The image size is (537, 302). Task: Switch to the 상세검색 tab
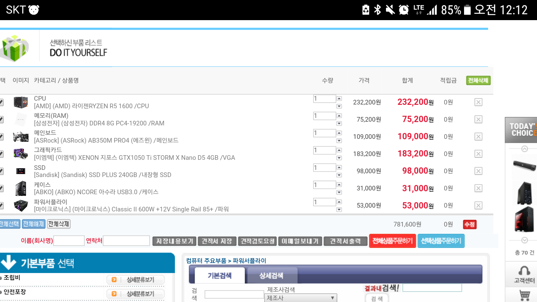pyautogui.click(x=271, y=276)
